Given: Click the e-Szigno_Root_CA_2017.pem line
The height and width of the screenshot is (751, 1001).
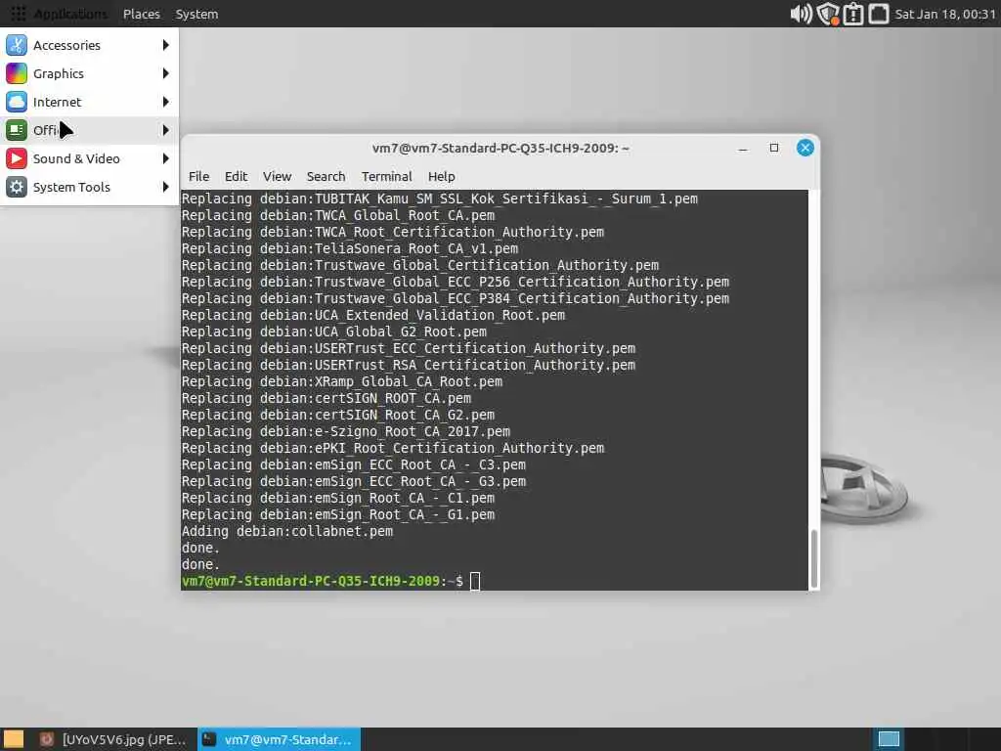Looking at the screenshot, I should tap(346, 431).
